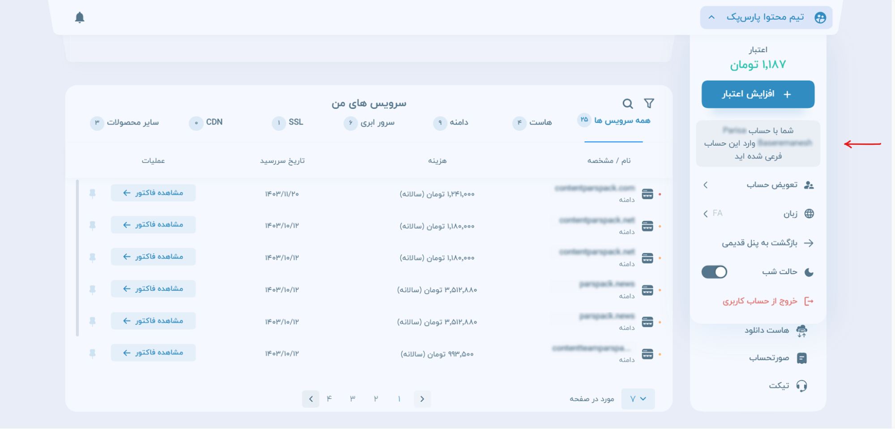Click pagination arrow next to page ۱
Screen dimensions: 895x429
tap(422, 399)
